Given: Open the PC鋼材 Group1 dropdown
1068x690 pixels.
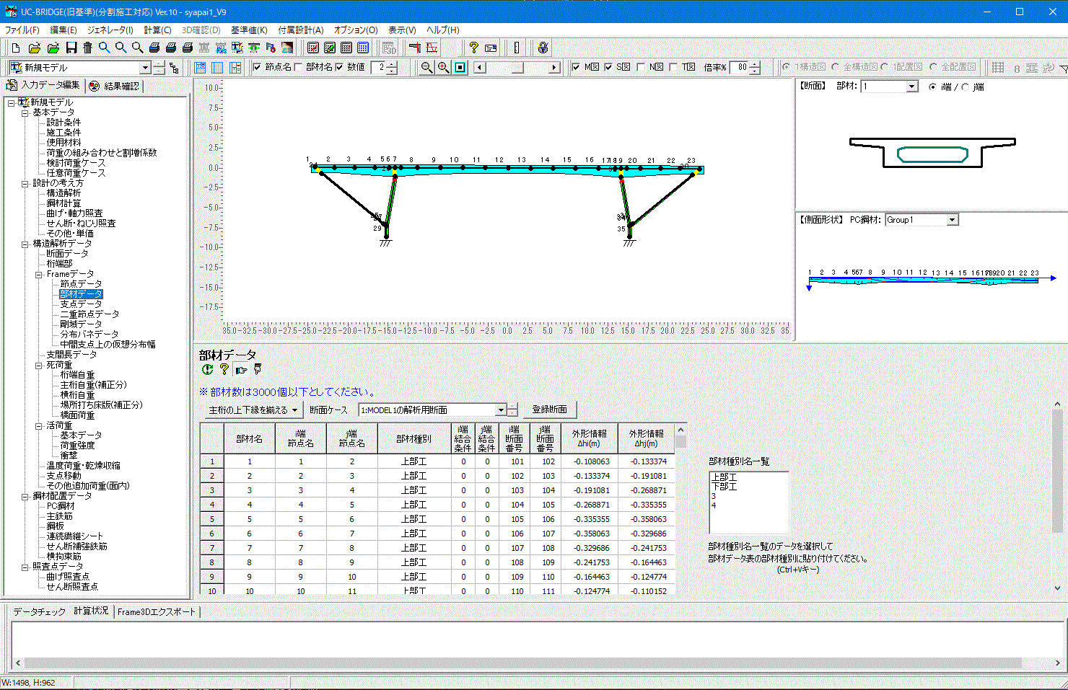Looking at the screenshot, I should [x=952, y=220].
